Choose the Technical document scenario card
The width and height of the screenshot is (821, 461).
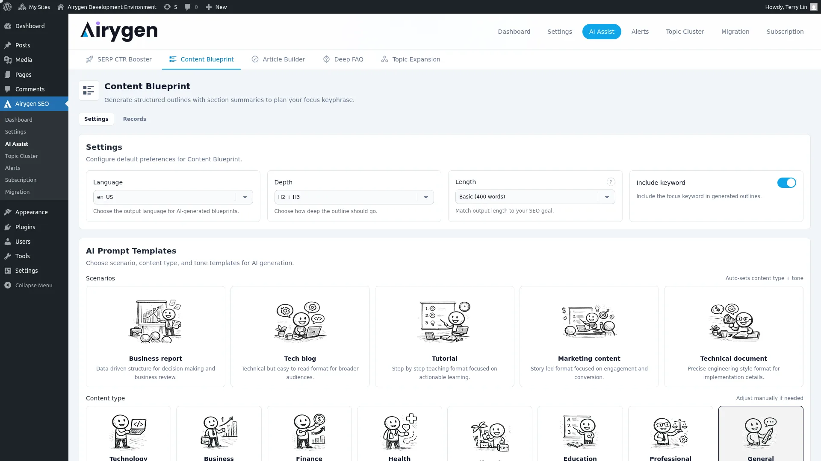[734, 337]
